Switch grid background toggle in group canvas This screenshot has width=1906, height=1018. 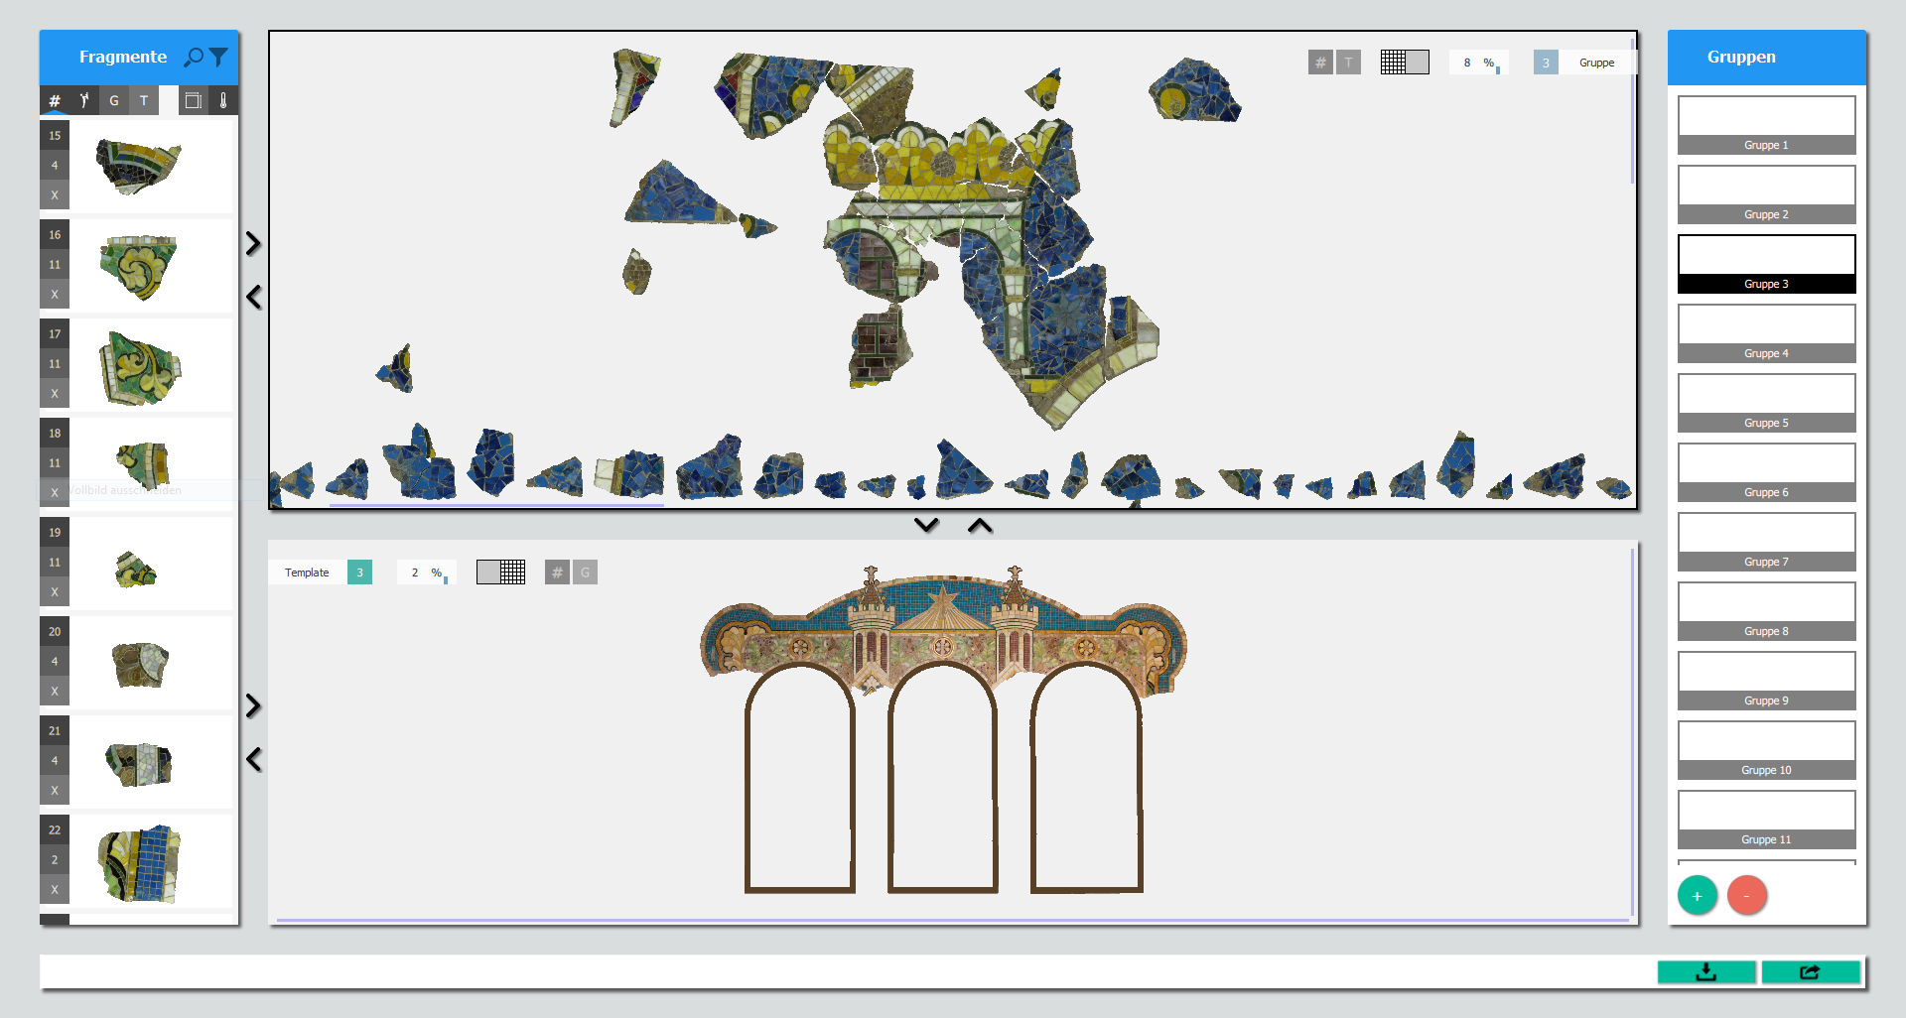tap(1405, 63)
